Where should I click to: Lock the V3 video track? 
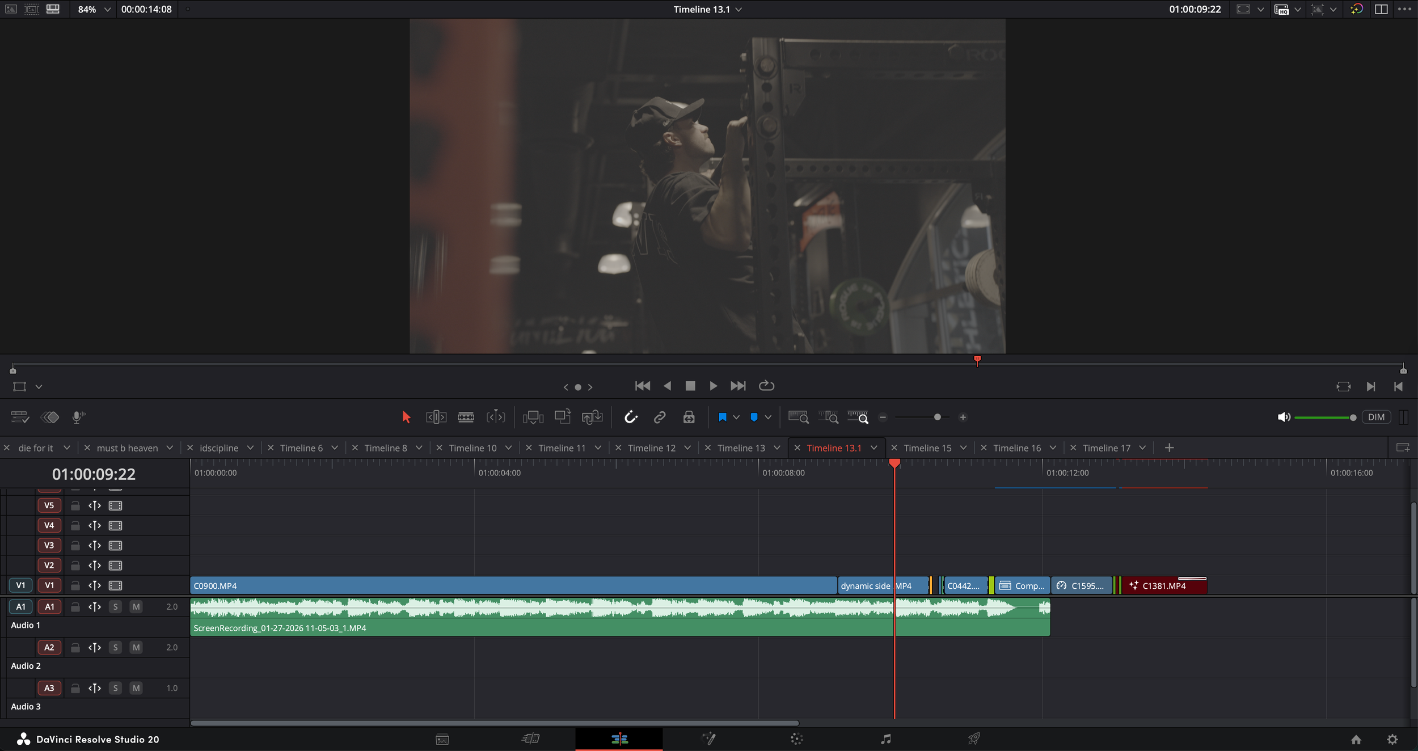click(x=75, y=546)
